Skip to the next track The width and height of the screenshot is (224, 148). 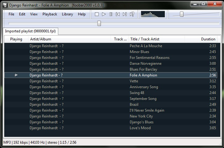pos(125,14)
